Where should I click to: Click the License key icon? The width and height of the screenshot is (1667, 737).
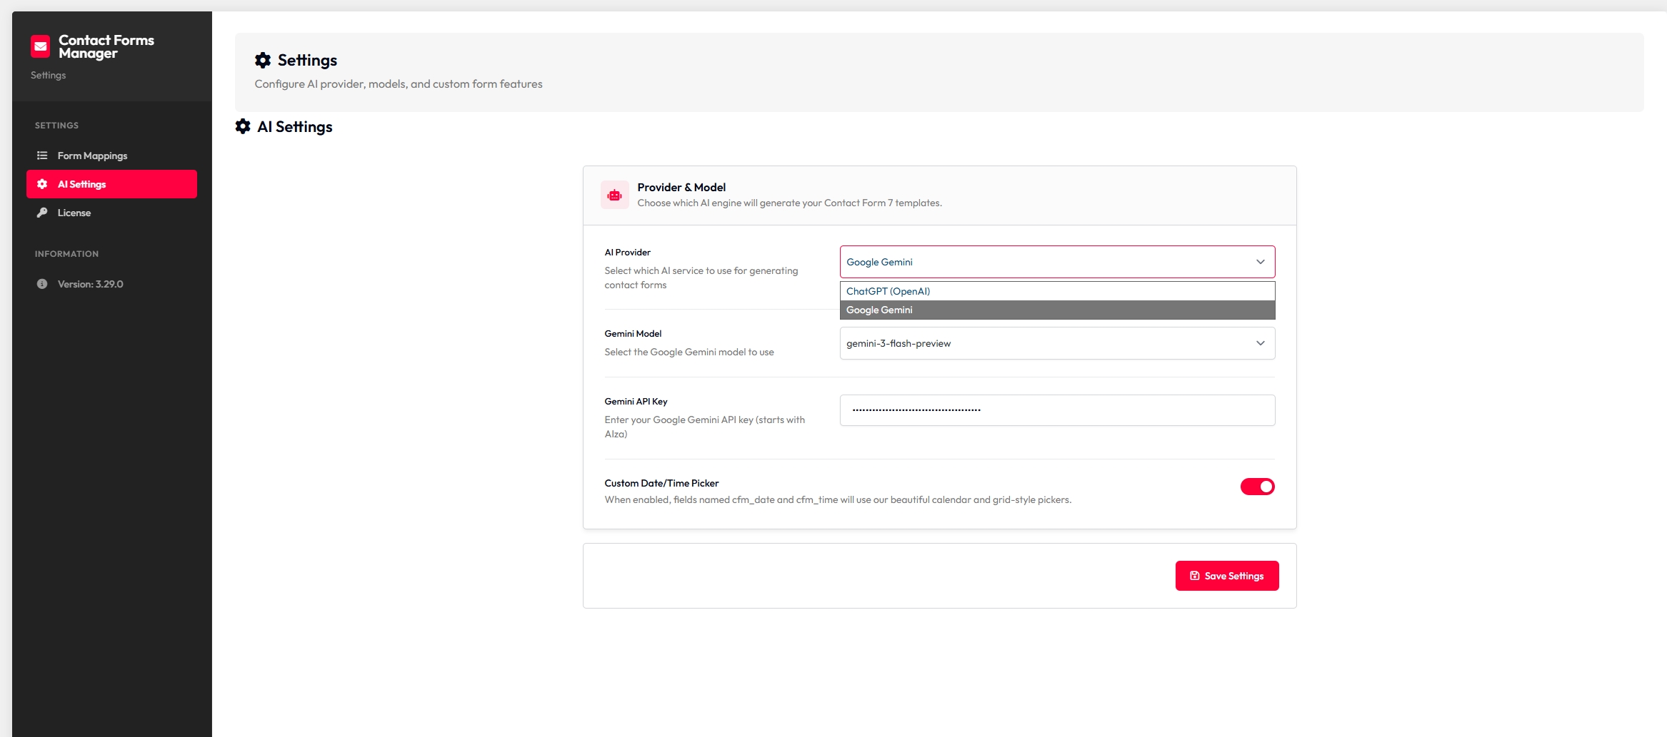click(x=42, y=212)
